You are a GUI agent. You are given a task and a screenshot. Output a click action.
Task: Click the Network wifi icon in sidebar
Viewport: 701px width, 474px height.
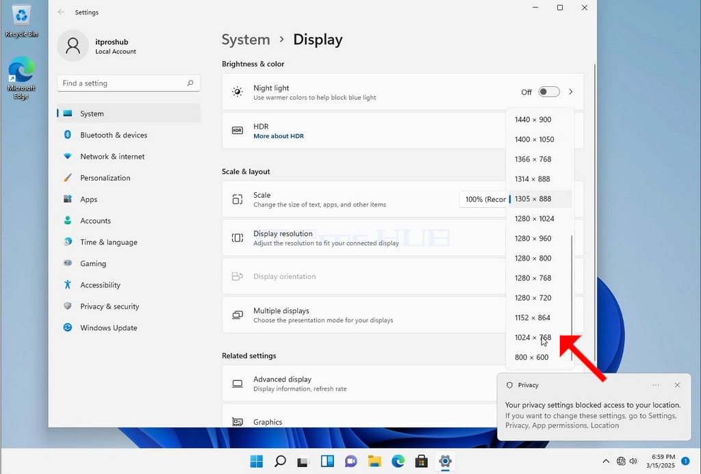coord(68,157)
